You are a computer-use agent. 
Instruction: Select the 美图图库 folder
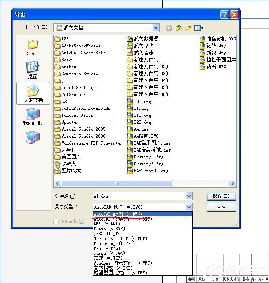point(68,157)
